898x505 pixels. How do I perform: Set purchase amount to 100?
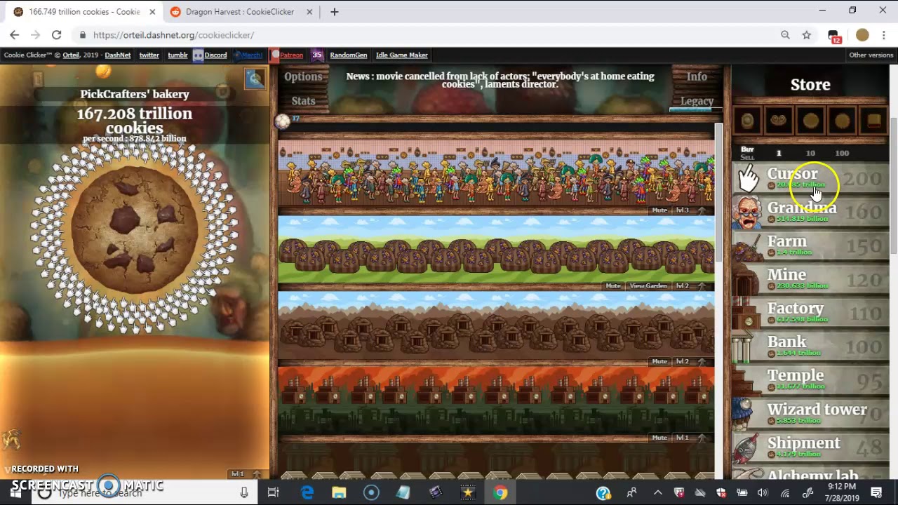tap(842, 153)
